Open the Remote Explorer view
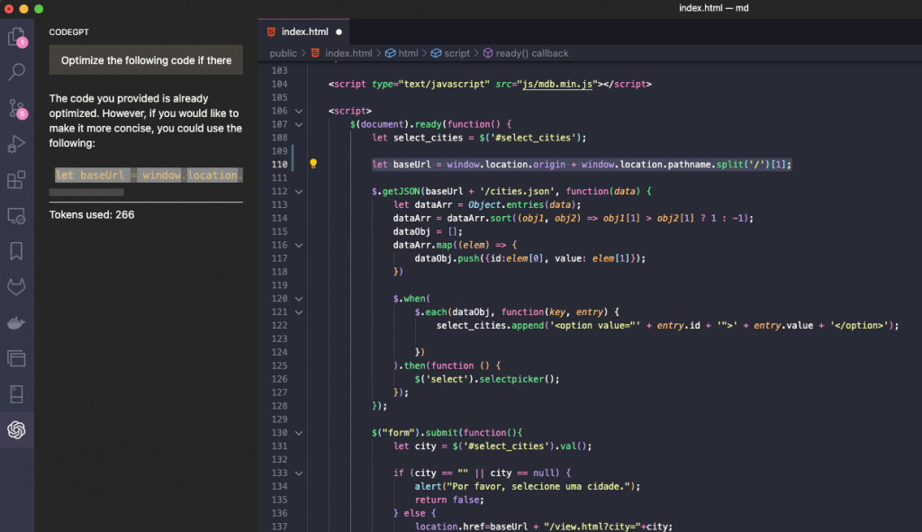Viewport: 922px width, 532px height. pos(16,216)
